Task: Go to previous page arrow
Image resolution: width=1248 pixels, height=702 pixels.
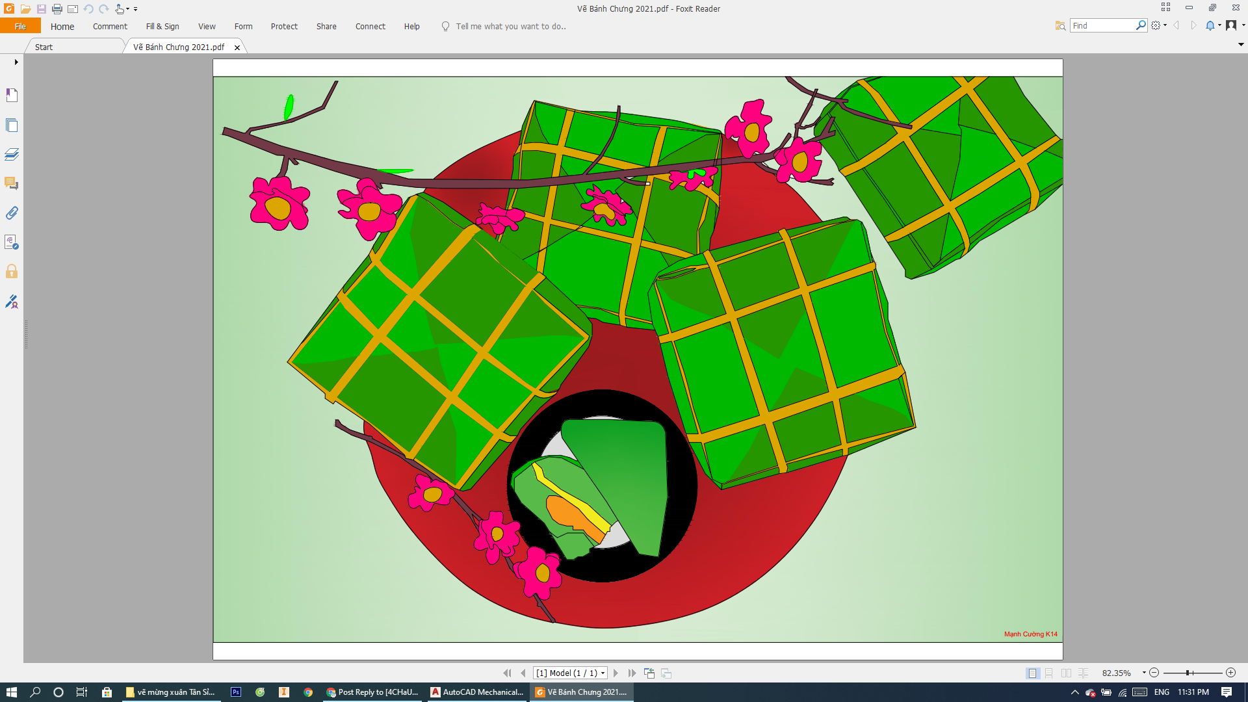Action: pyautogui.click(x=523, y=673)
